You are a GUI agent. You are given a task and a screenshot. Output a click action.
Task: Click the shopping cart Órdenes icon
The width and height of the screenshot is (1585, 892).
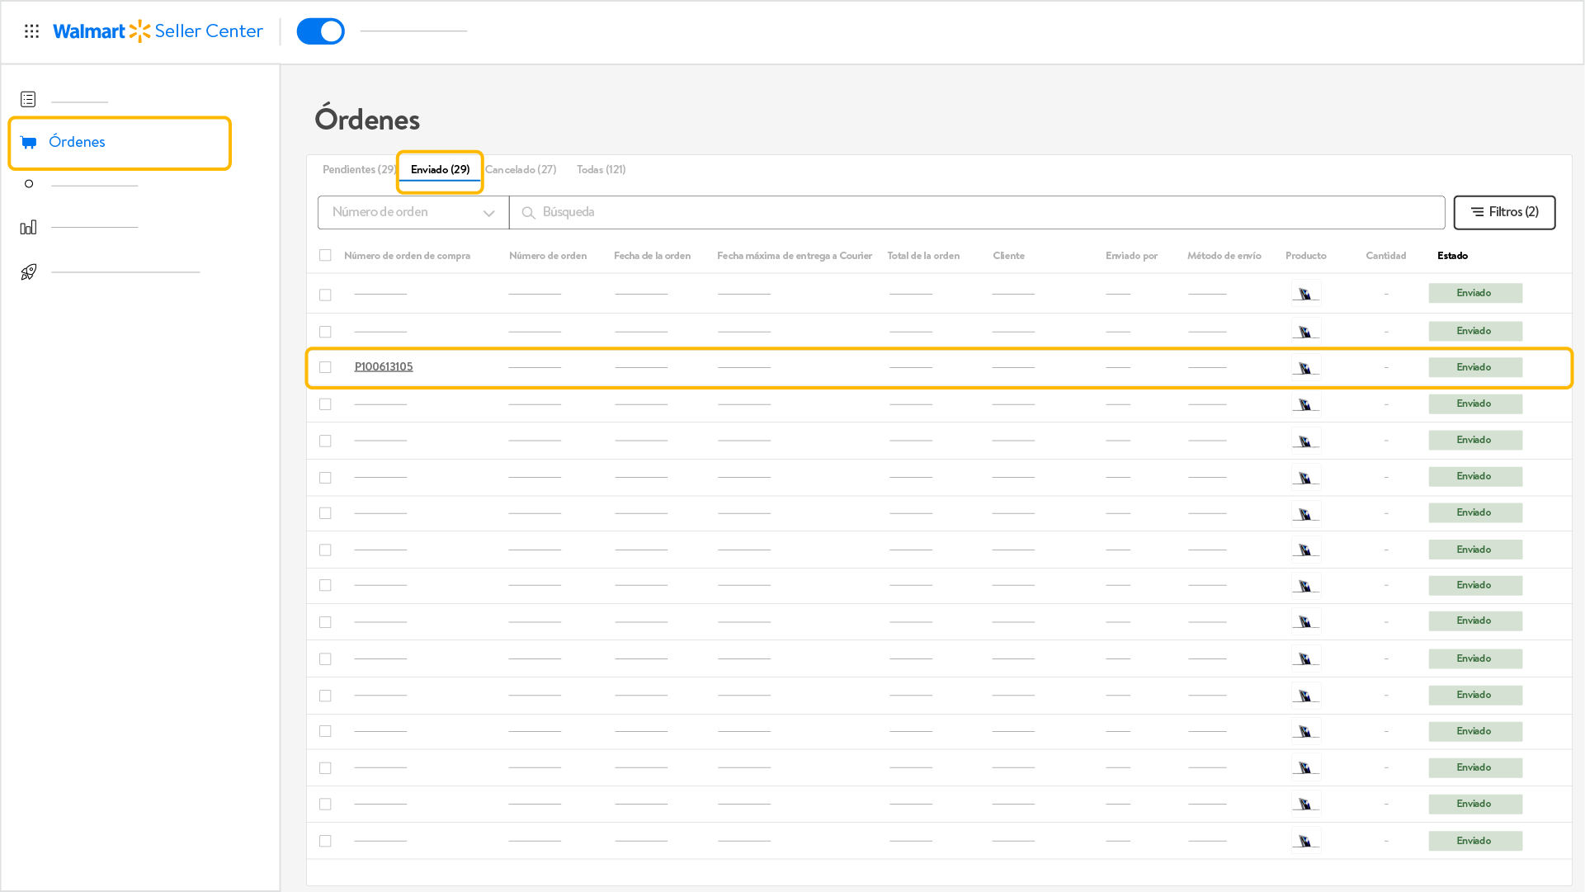(x=28, y=142)
